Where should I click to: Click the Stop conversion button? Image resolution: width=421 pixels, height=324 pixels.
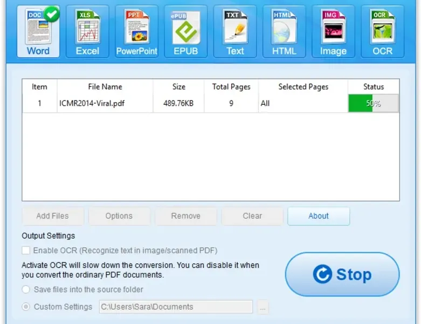coord(342,274)
